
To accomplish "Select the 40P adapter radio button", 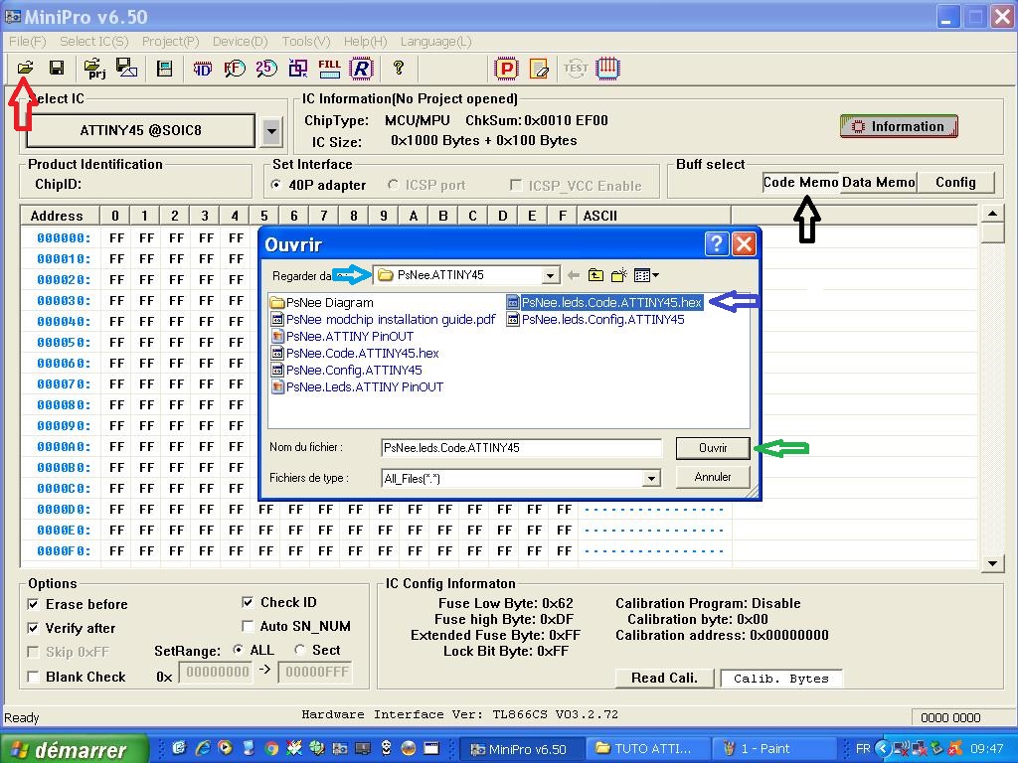I will 276,185.
